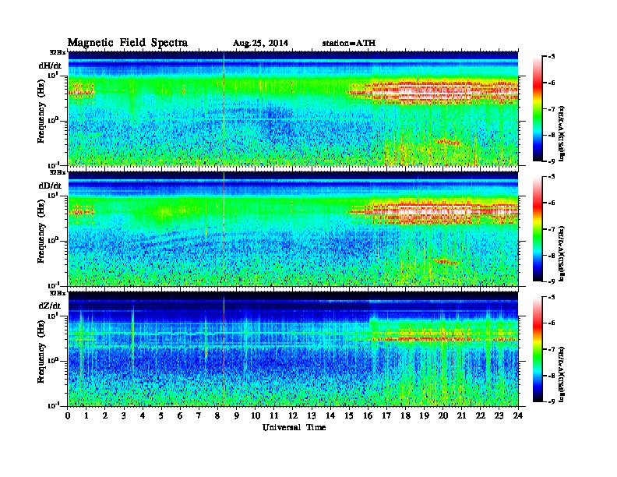This screenshot has width=617, height=477.
Task: Click the '-7' tick on the dD/dt color bar
Action: point(552,229)
